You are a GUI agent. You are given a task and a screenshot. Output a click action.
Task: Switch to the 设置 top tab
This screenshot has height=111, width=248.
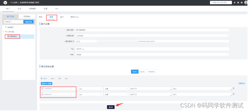click(45, 9)
